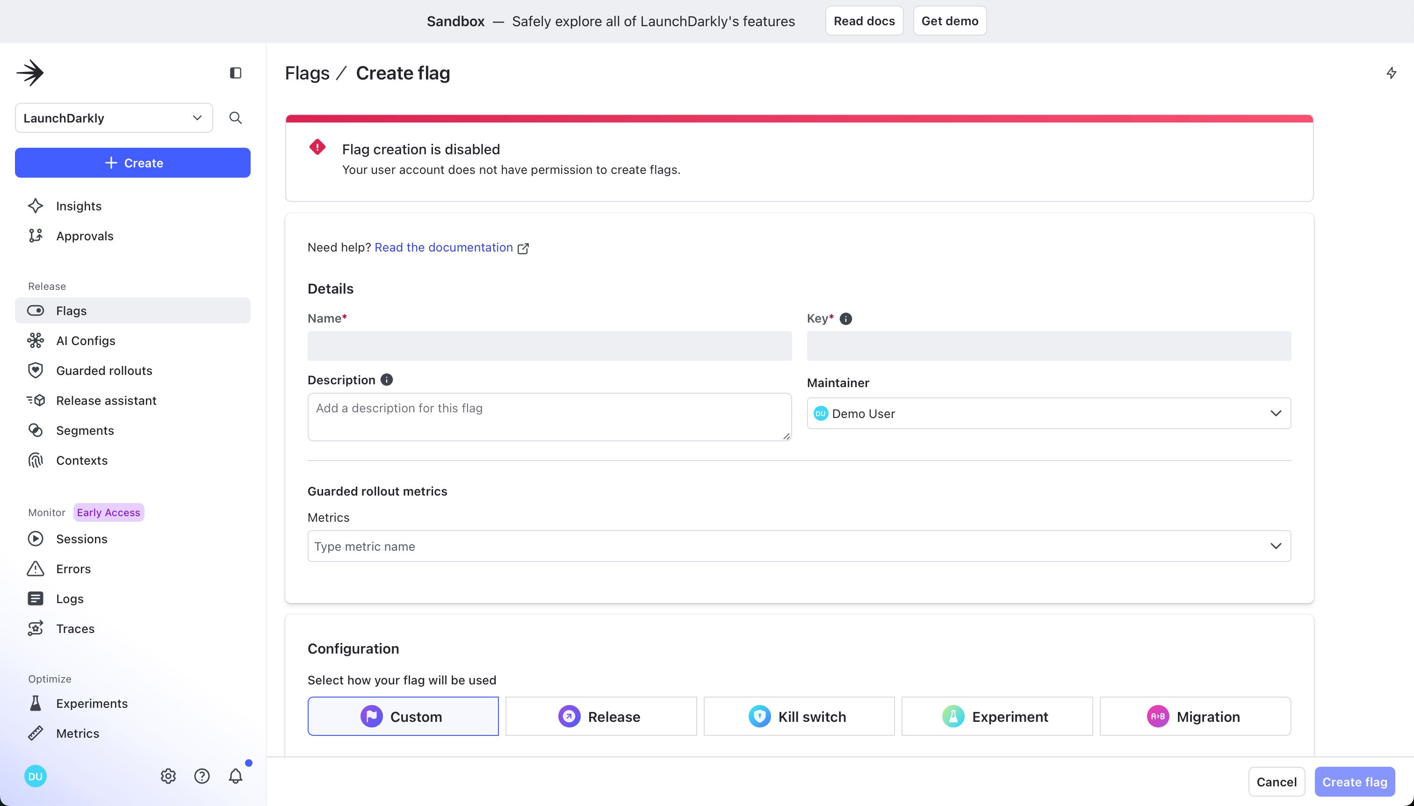Expand the Maintainer dropdown arrow
The width and height of the screenshot is (1414, 806).
[1276, 413]
